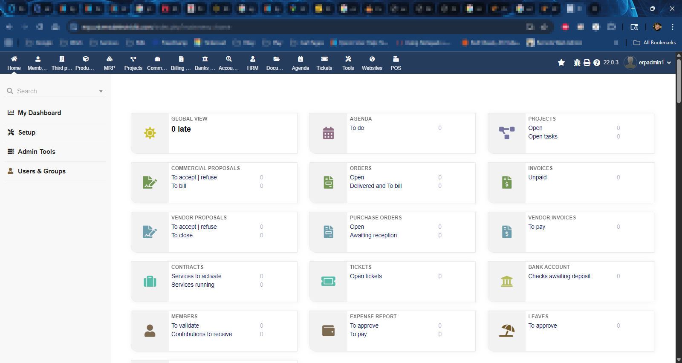Click the bookmark star icon
682x363 pixels.
[x=561, y=63]
